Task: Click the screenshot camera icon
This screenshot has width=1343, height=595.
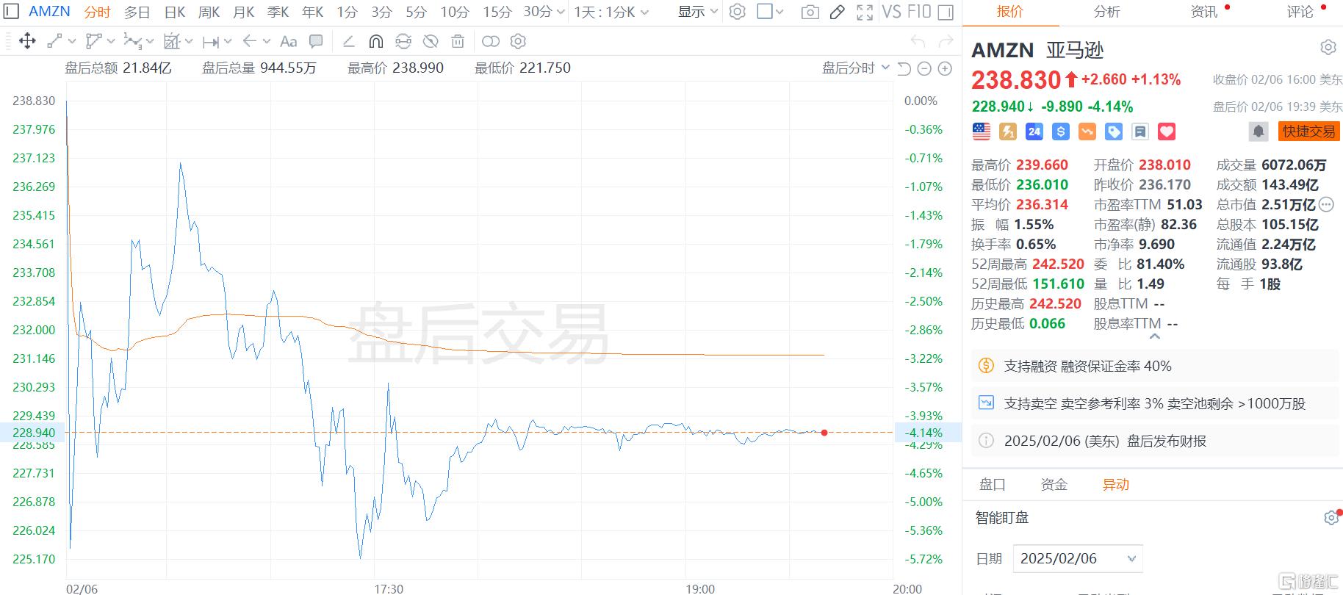Action: [x=810, y=12]
